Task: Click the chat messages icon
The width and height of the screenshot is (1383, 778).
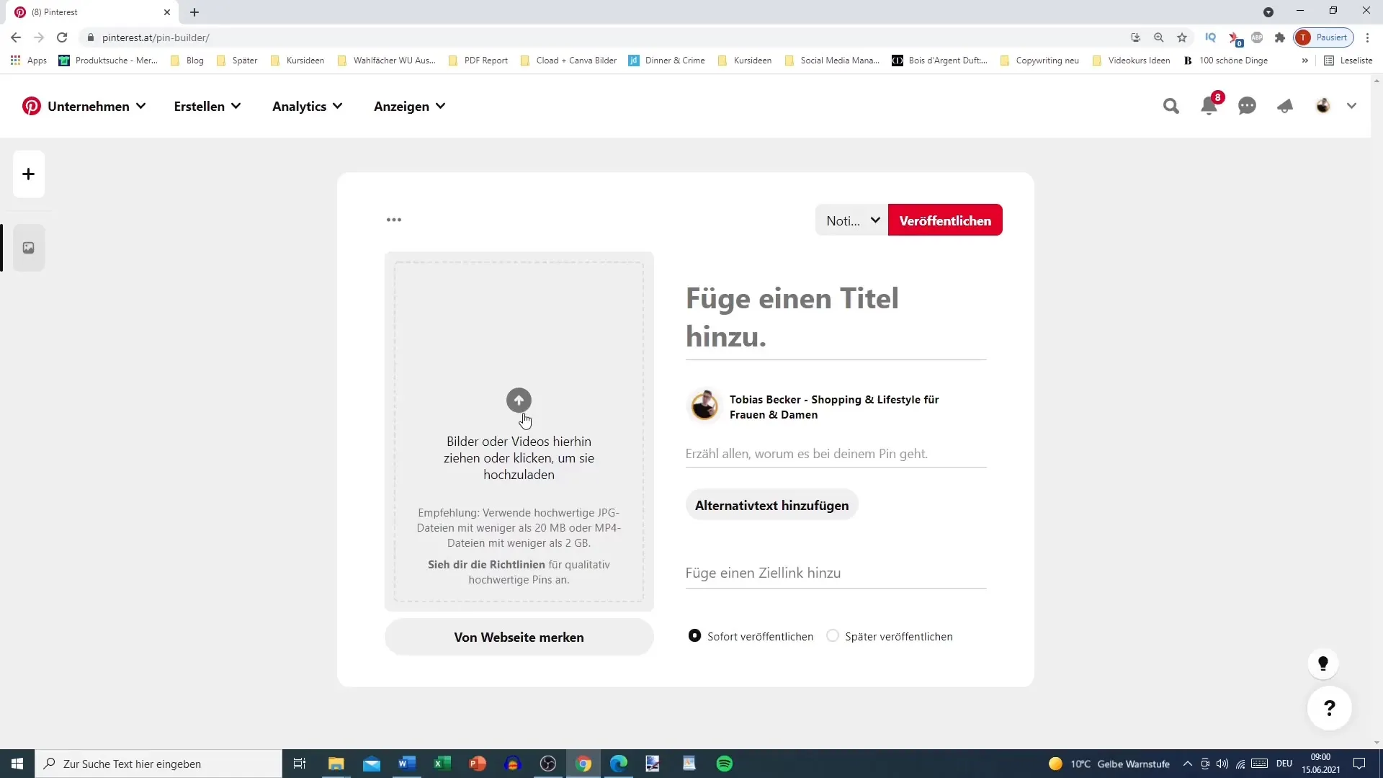Action: coord(1248,105)
